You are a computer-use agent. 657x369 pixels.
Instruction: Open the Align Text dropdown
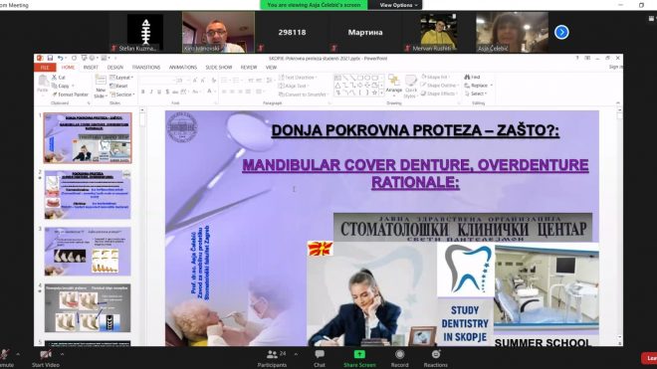pyautogui.click(x=294, y=86)
